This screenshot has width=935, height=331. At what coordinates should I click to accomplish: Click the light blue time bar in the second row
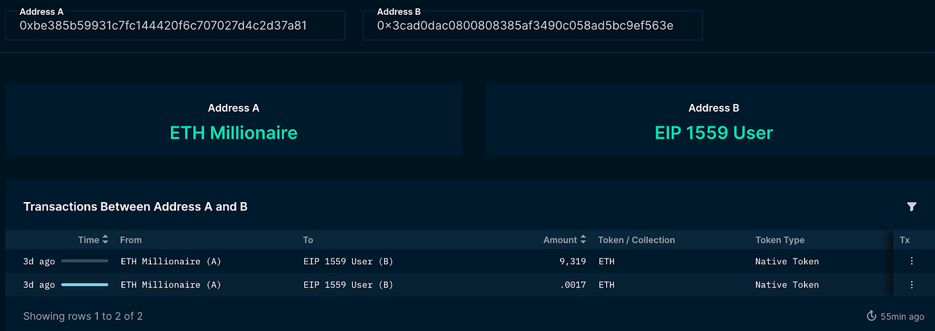tap(85, 285)
